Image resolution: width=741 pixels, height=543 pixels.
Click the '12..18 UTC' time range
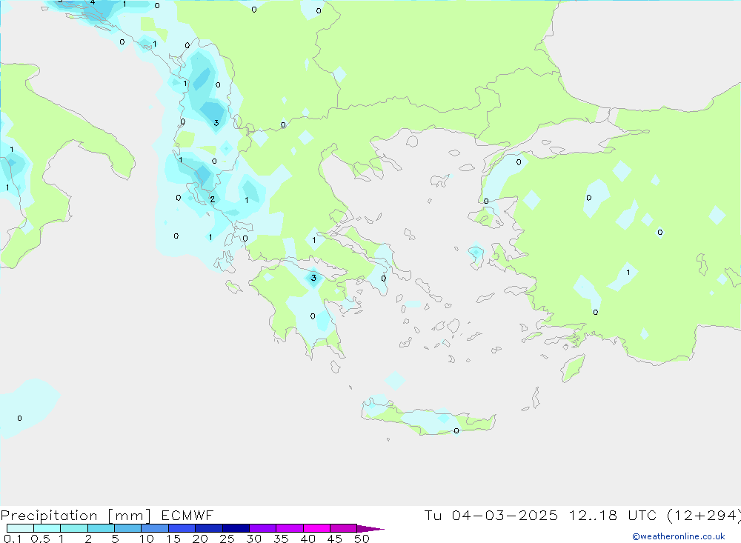pyautogui.click(x=613, y=516)
